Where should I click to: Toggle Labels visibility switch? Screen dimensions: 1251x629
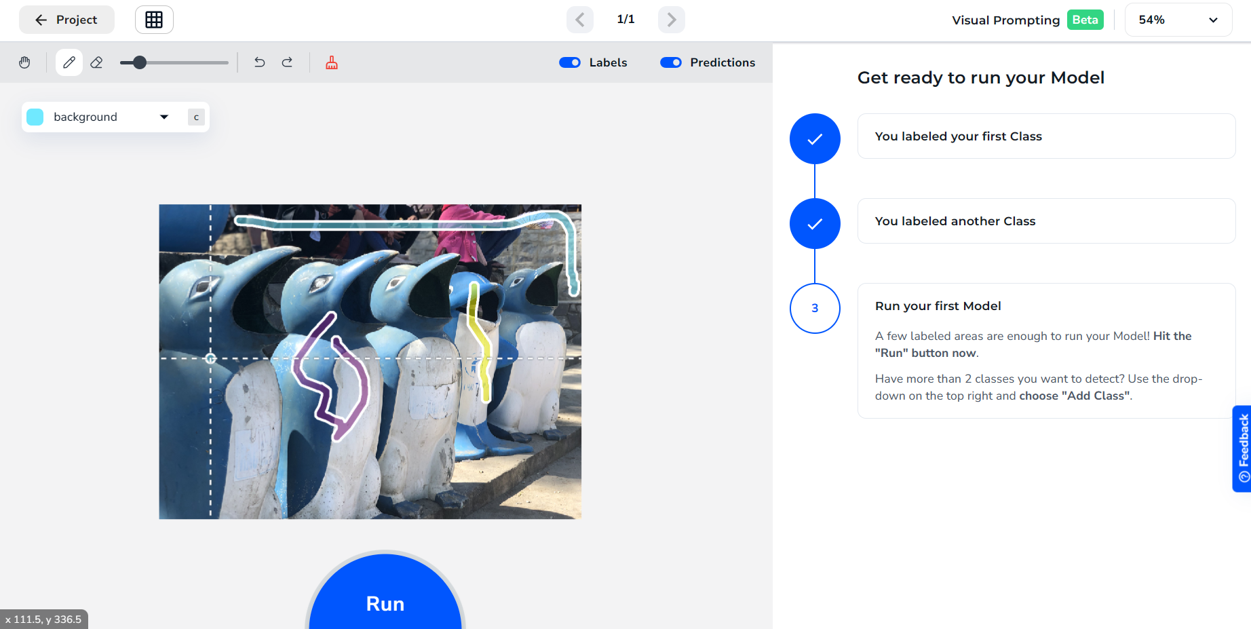(570, 62)
